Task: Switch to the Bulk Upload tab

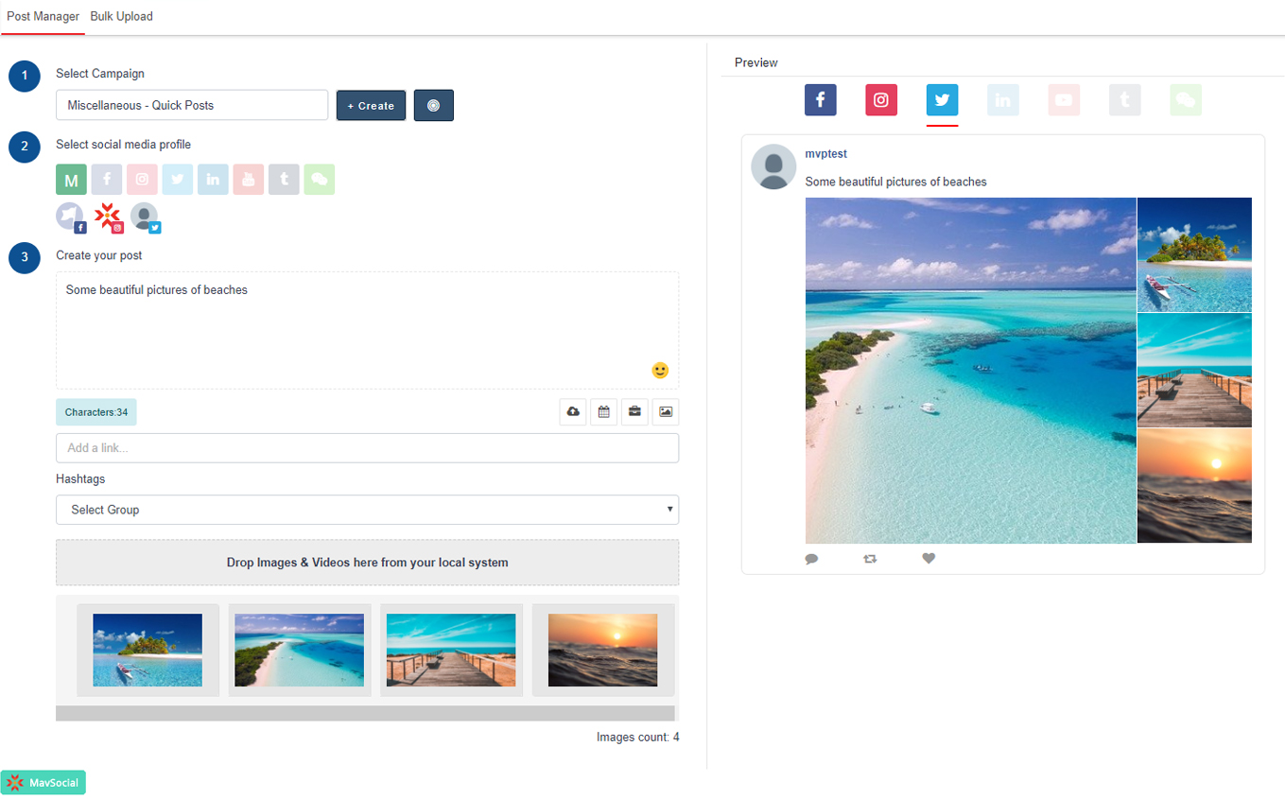Action: coord(121,16)
